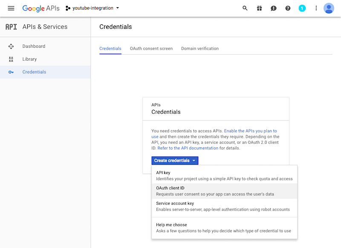
Task: Select Credentials in the sidebar
Action: [34, 72]
